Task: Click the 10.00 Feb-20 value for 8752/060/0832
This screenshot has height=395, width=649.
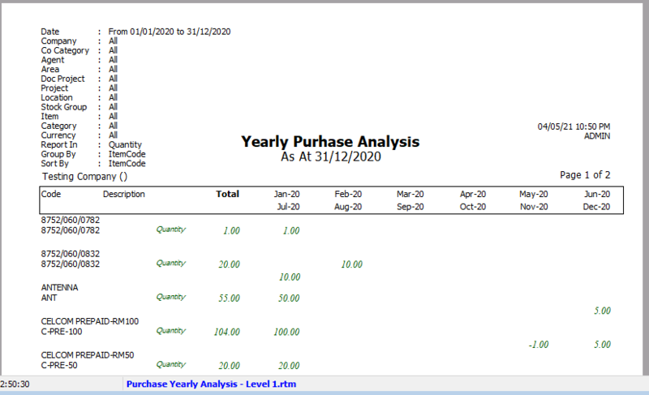Action: tap(352, 264)
